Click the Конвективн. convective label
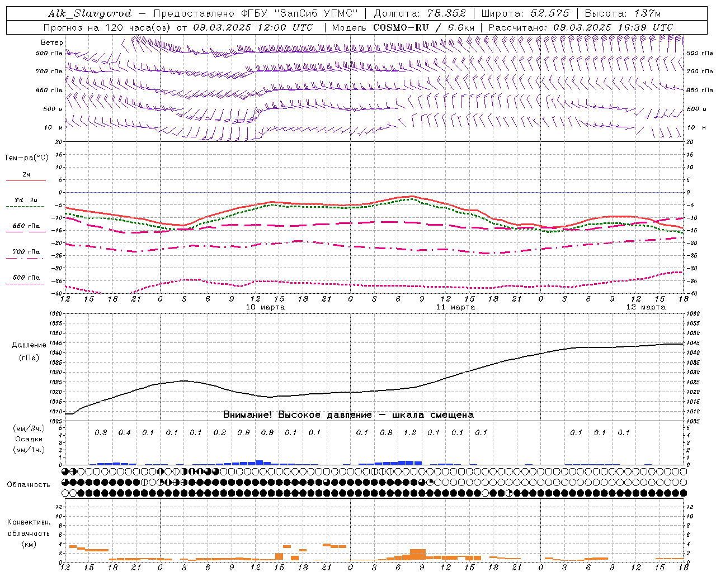 tap(29, 522)
